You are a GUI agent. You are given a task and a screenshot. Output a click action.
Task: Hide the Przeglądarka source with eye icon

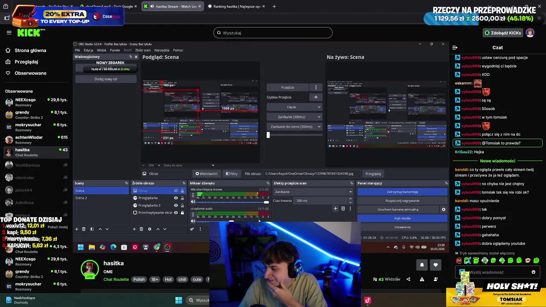click(176, 198)
